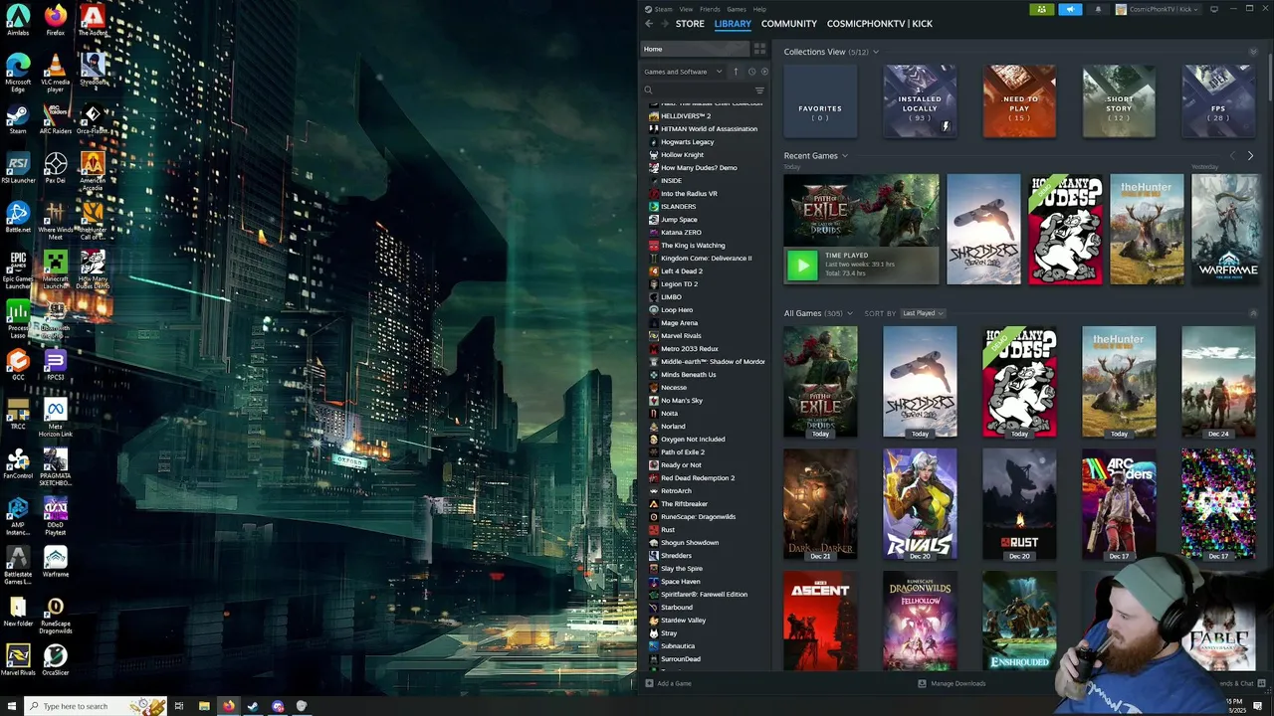Select the RSI Launcher desktop icon
1274x716 pixels.
point(18,168)
